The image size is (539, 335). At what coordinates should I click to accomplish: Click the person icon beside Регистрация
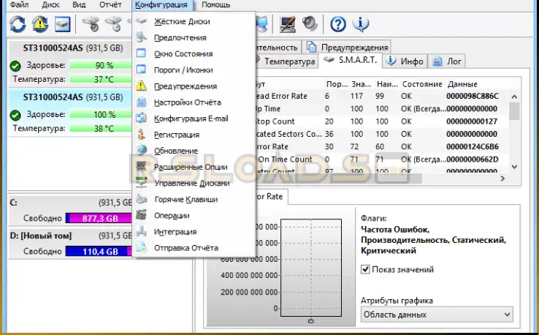[x=141, y=135]
